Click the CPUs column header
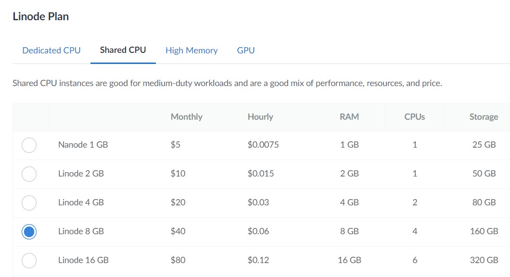The image size is (510, 277). tap(415, 117)
